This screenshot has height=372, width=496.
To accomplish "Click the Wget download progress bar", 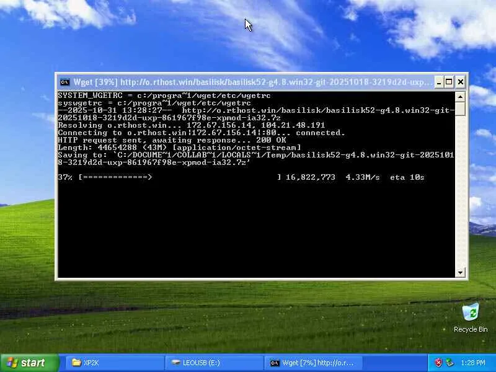I will [x=180, y=177].
